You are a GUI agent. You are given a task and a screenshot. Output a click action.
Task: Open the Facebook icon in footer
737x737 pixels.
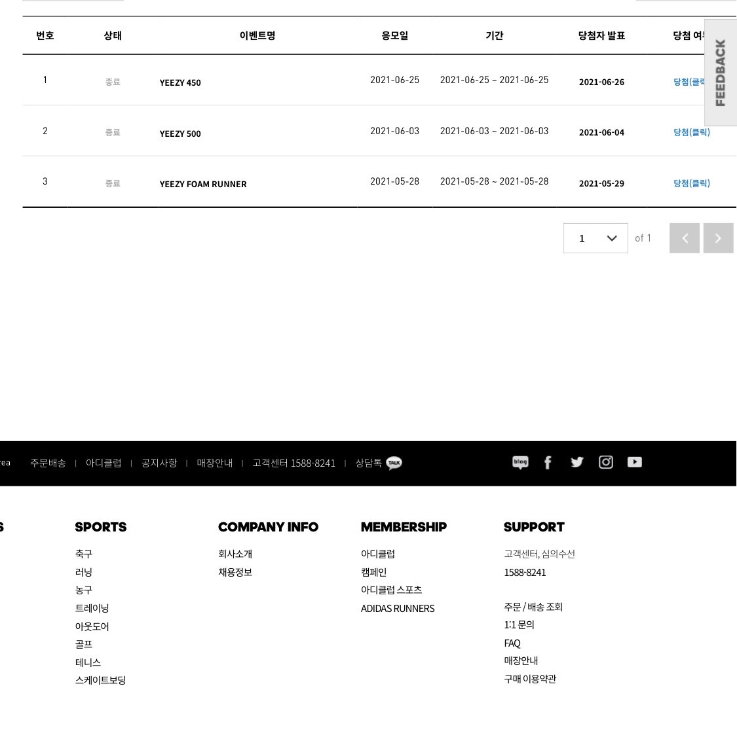pos(548,463)
